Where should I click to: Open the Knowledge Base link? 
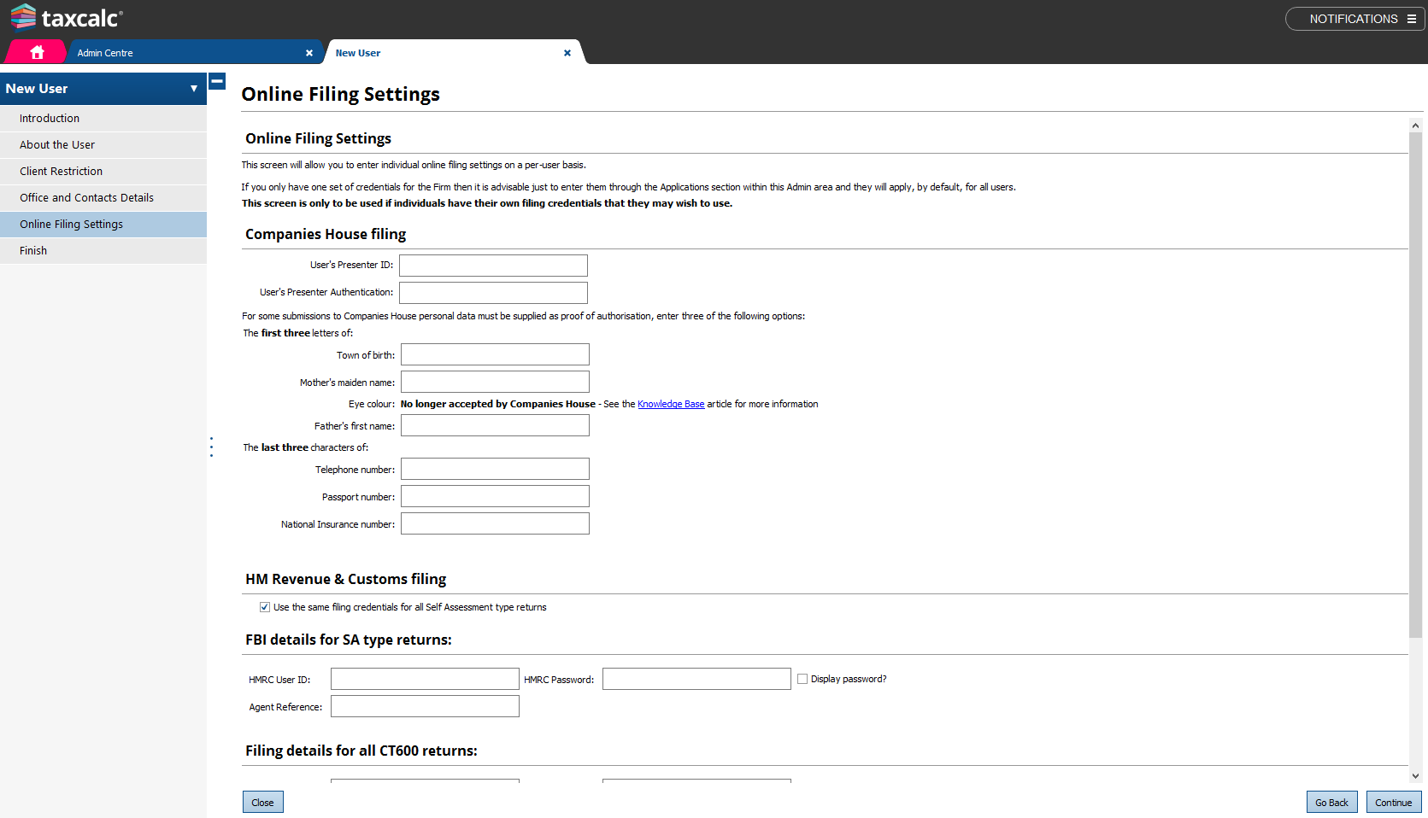point(671,403)
